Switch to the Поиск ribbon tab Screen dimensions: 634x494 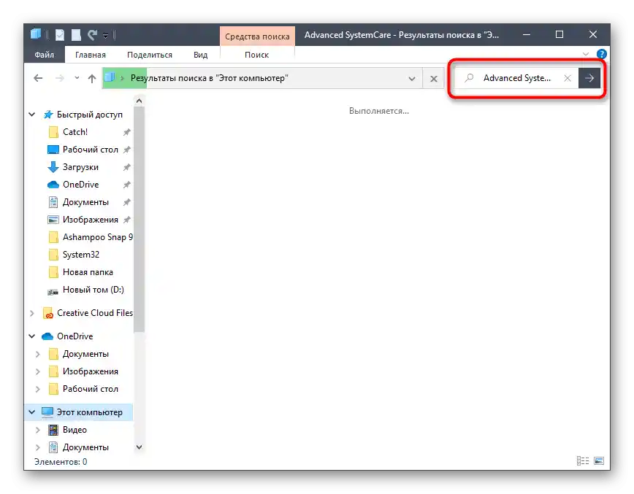[x=257, y=55]
